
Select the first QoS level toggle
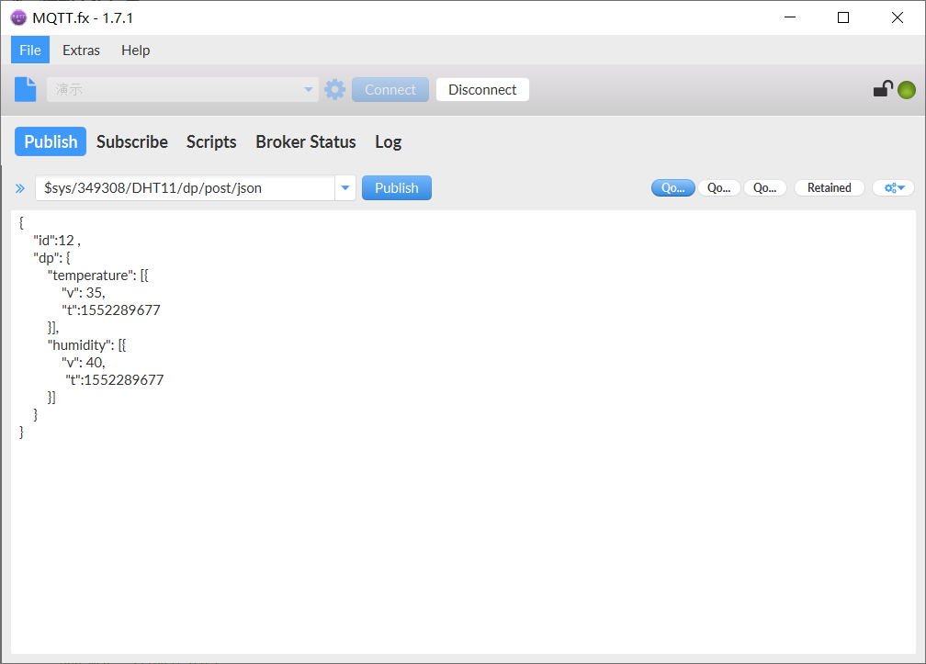[x=672, y=187]
